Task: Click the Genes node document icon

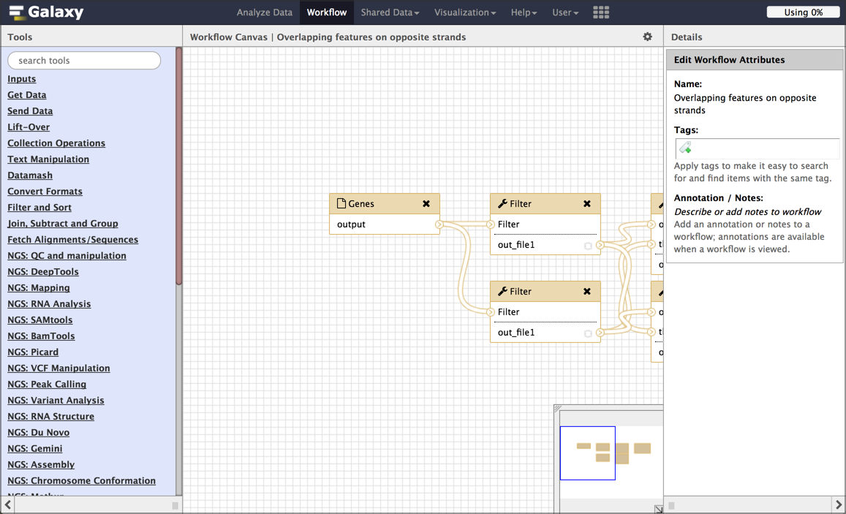Action: (x=341, y=203)
